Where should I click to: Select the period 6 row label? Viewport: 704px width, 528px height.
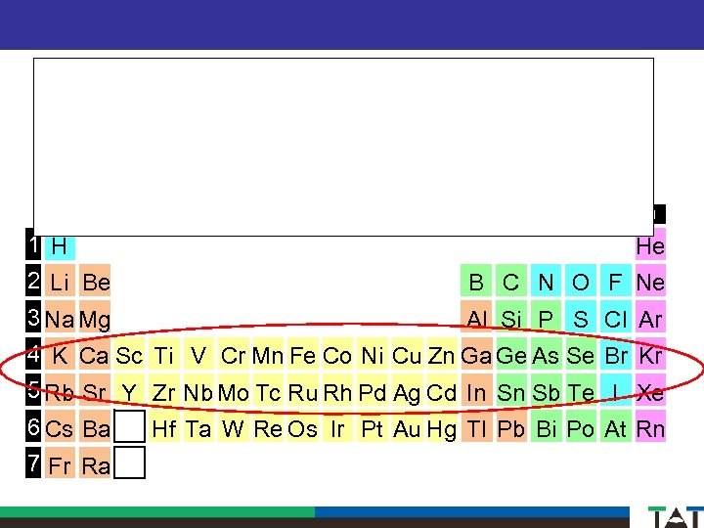pos(33,426)
